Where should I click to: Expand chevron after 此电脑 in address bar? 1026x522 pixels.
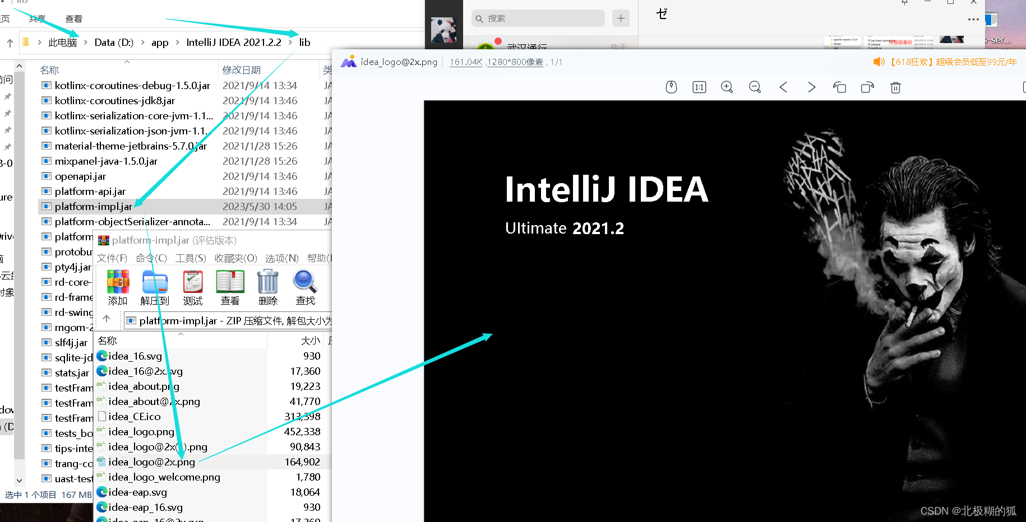[x=85, y=43]
